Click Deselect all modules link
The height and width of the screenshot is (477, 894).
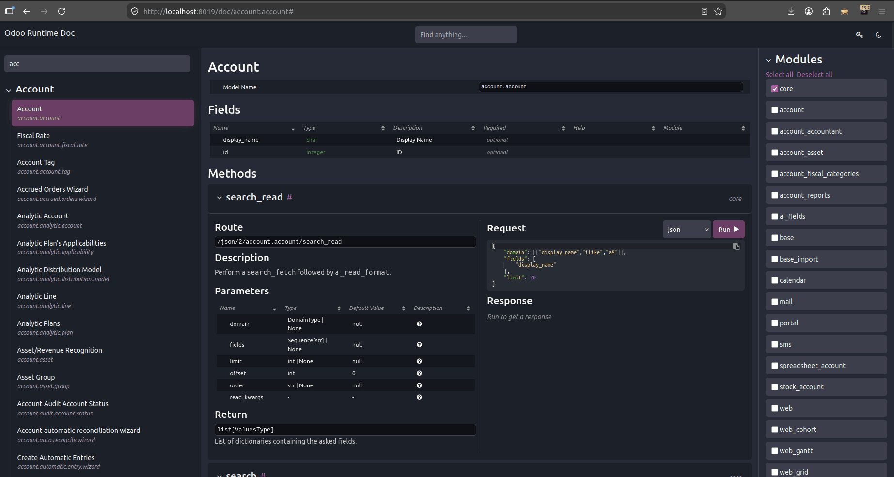click(x=815, y=75)
